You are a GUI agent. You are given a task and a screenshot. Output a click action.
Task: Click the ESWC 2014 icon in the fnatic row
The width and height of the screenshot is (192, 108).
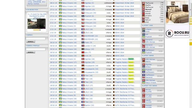click(114, 43)
